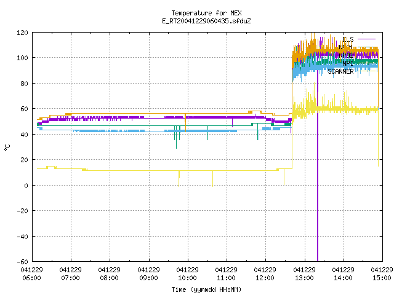Click the y-axis value '-40'
Screen dimensions: 394x295
[x=22, y=237]
